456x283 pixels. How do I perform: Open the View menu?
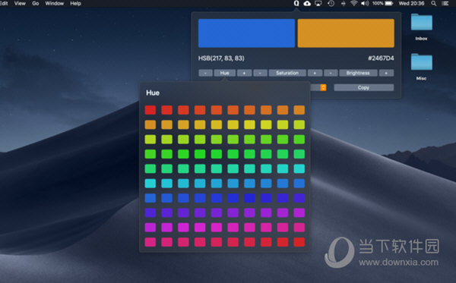point(20,4)
